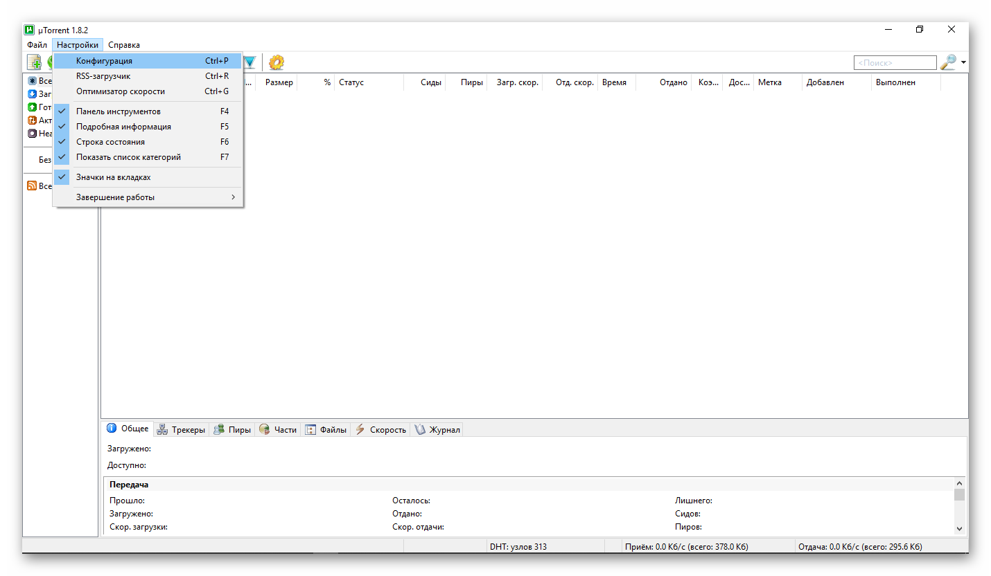The height and width of the screenshot is (576, 991).
Task: Open the search engine dropdown arrow
Action: click(963, 63)
